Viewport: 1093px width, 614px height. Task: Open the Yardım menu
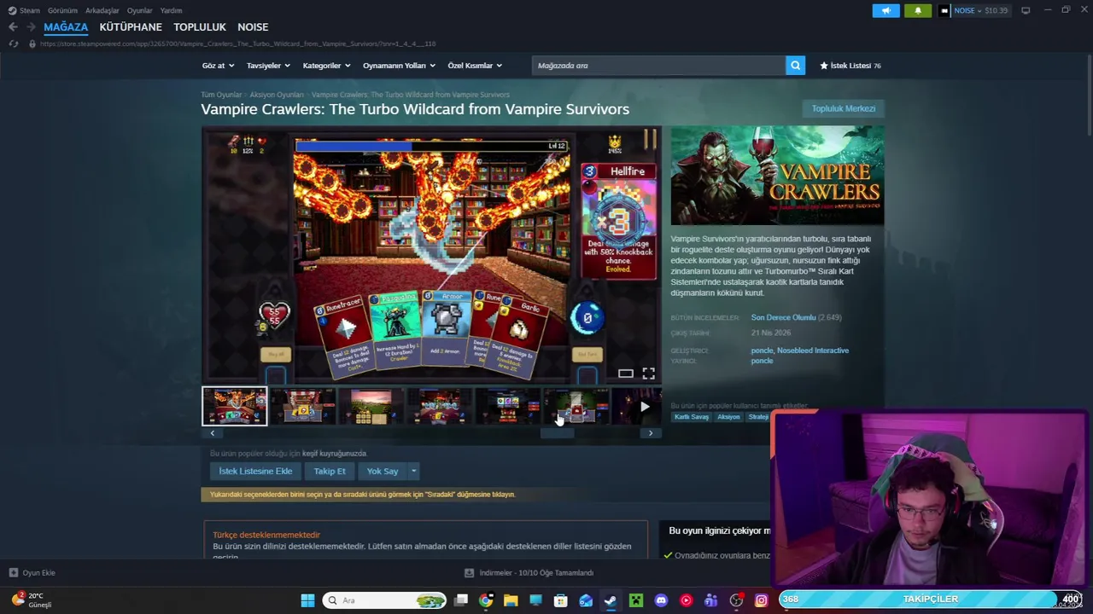171,10
